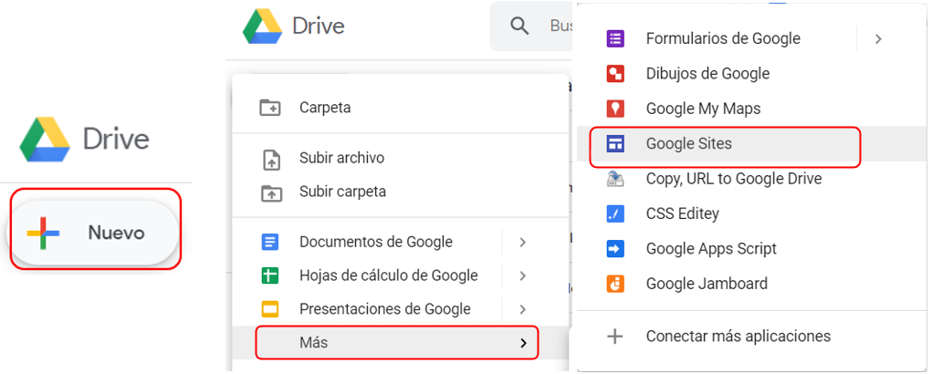Viewport: 932px width, 374px height.
Task: Click the green Hojas de cálculo icon
Action: click(x=270, y=275)
